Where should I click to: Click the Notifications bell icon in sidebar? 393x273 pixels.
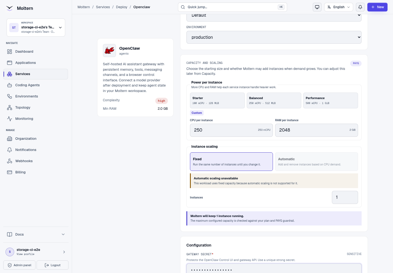10,150
